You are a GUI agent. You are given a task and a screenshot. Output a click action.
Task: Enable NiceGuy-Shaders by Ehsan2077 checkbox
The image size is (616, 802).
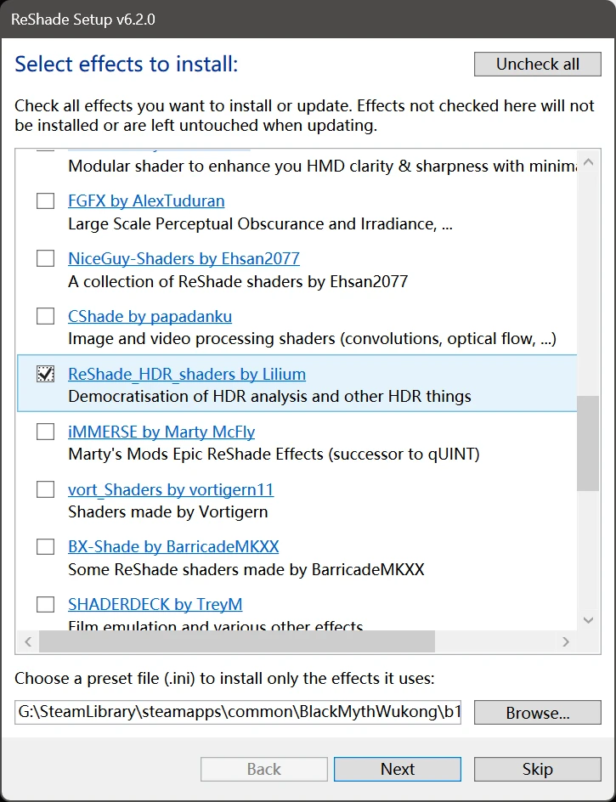[x=45, y=259]
